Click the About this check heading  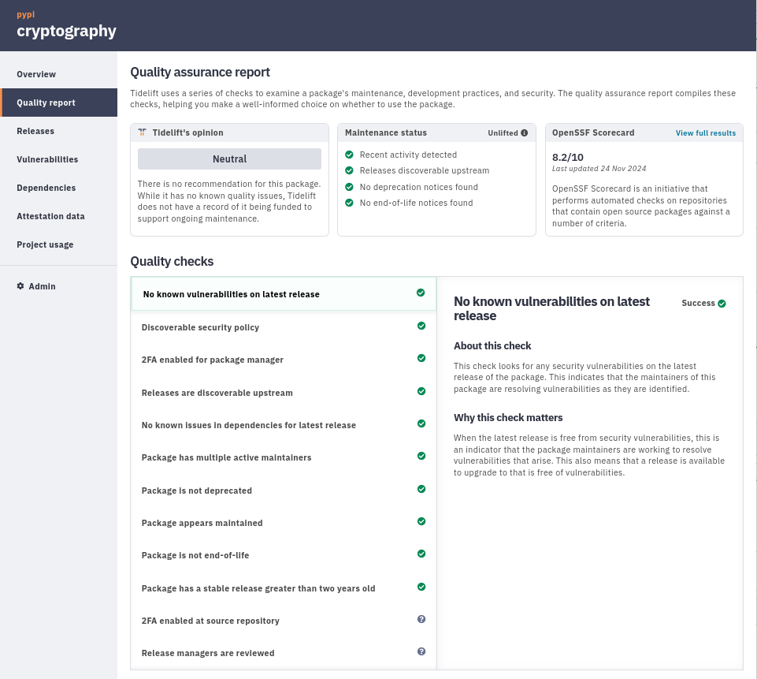[x=492, y=346]
